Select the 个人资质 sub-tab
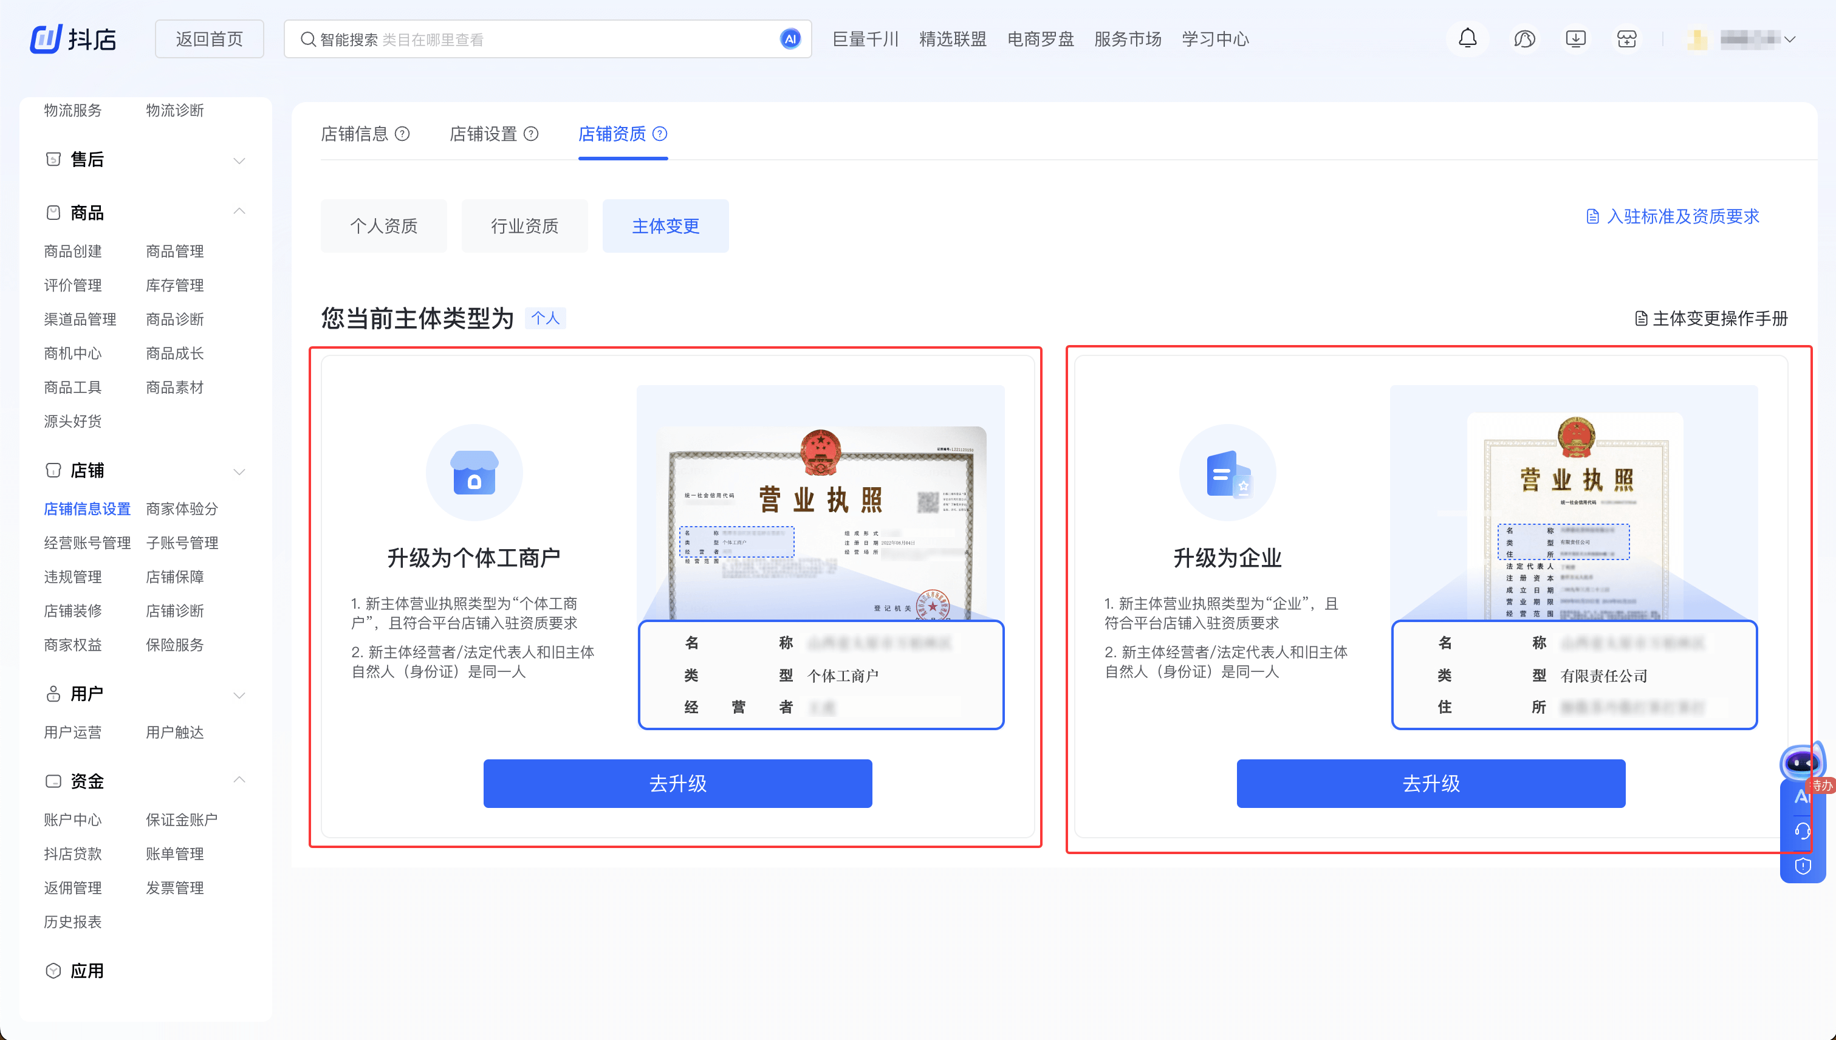 tap(383, 226)
